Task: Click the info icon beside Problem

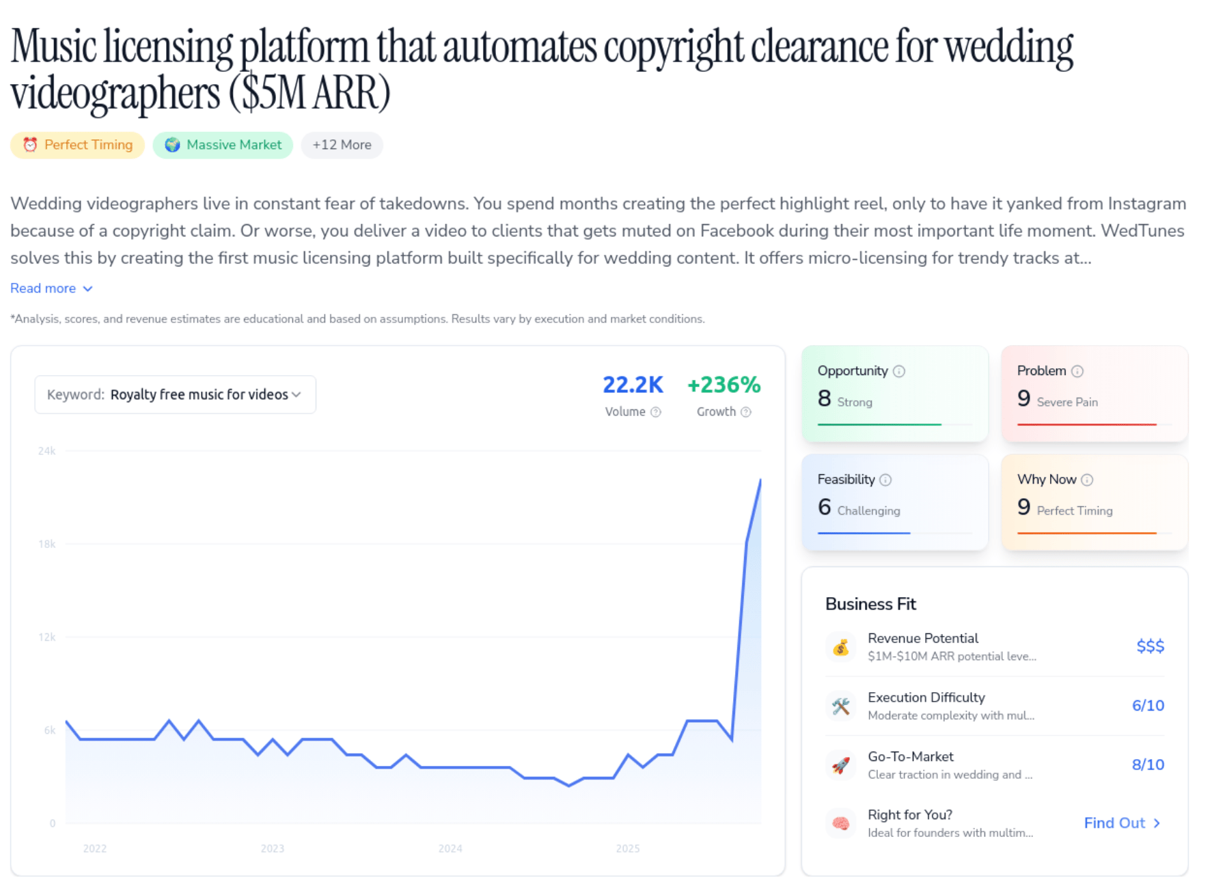Action: tap(1077, 371)
